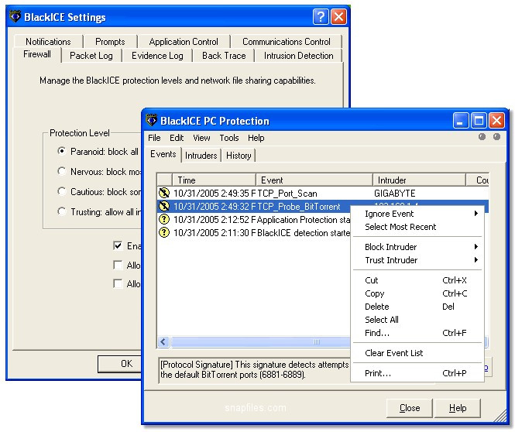
Task: Select the GIGABYTE intruder cell
Action: click(x=394, y=193)
